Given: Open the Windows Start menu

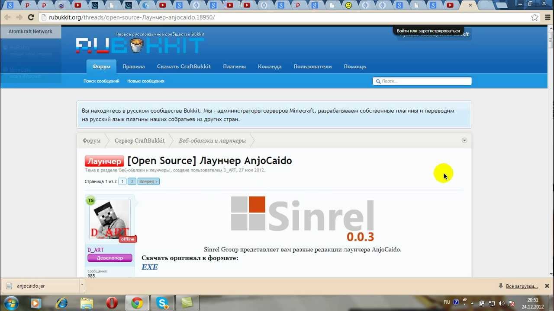Looking at the screenshot, I should [x=11, y=303].
